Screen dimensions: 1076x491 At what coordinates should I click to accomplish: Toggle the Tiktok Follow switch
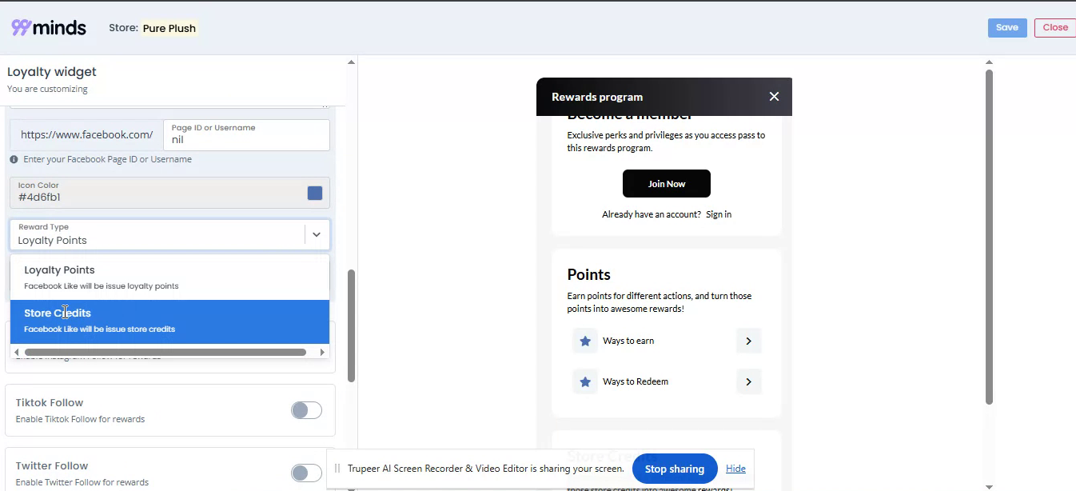(x=306, y=410)
